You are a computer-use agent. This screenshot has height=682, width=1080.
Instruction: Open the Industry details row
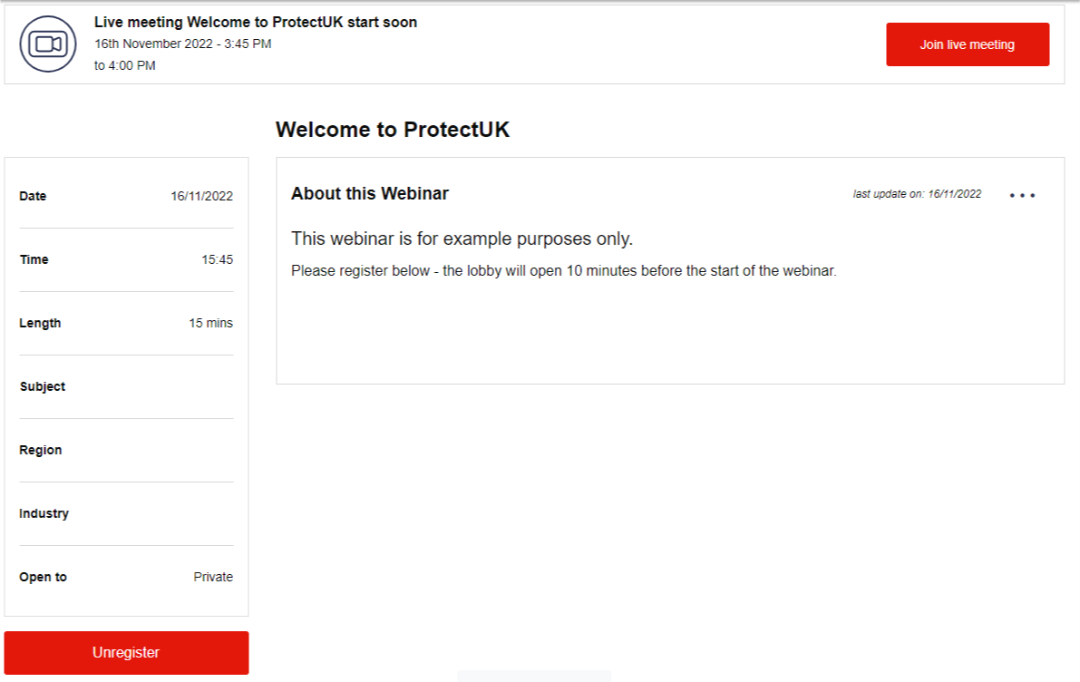127,513
